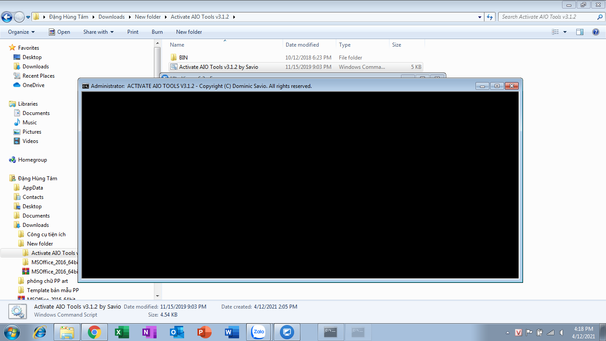Select the Đặng Hùng Tâm user folder in tree
Screen dimensions: 606x341
tap(38, 178)
